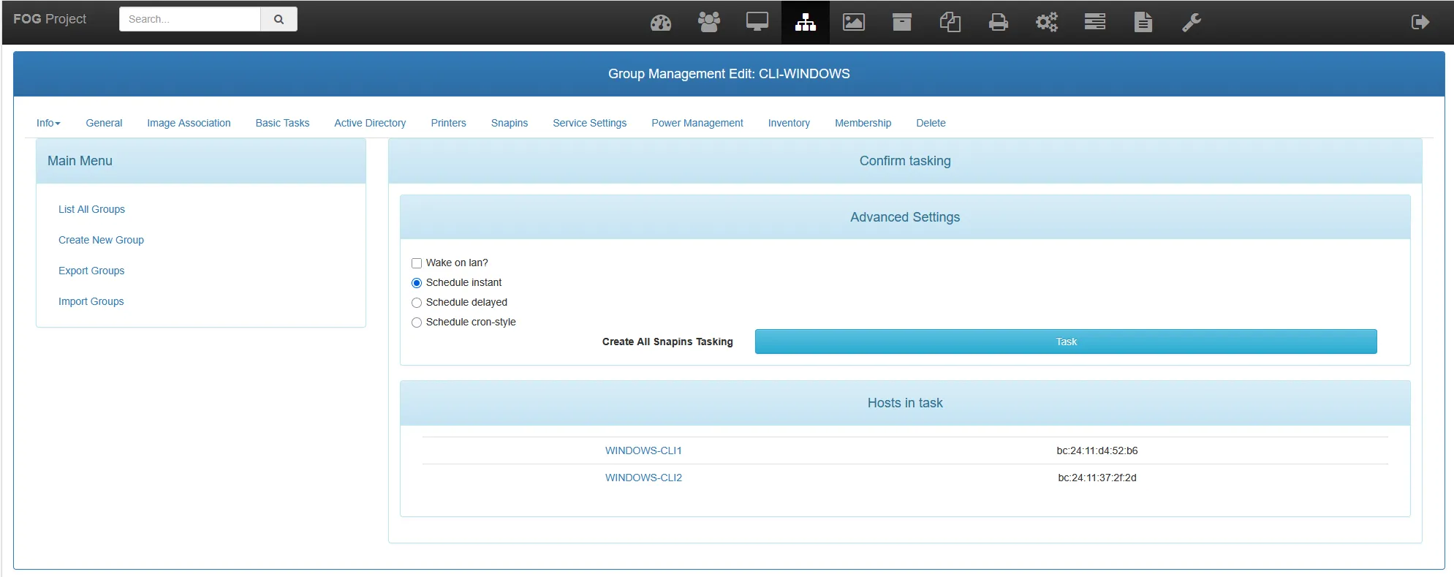Open Users management icon
The image size is (1454, 577).
[708, 23]
